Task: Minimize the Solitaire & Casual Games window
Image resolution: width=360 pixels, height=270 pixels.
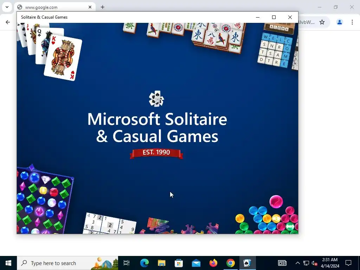Action: 258,17
